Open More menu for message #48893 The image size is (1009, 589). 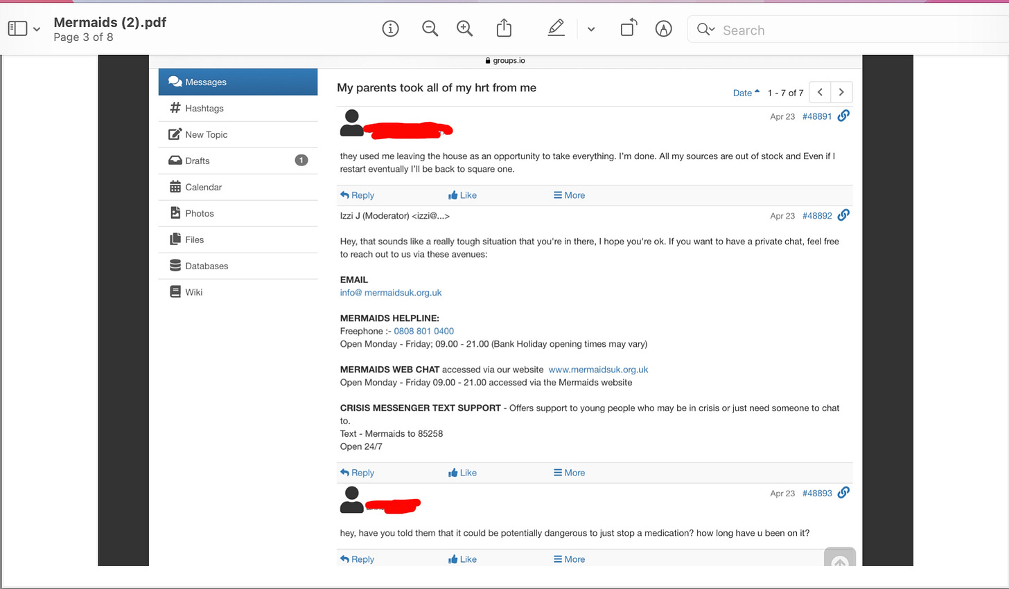pyautogui.click(x=569, y=559)
